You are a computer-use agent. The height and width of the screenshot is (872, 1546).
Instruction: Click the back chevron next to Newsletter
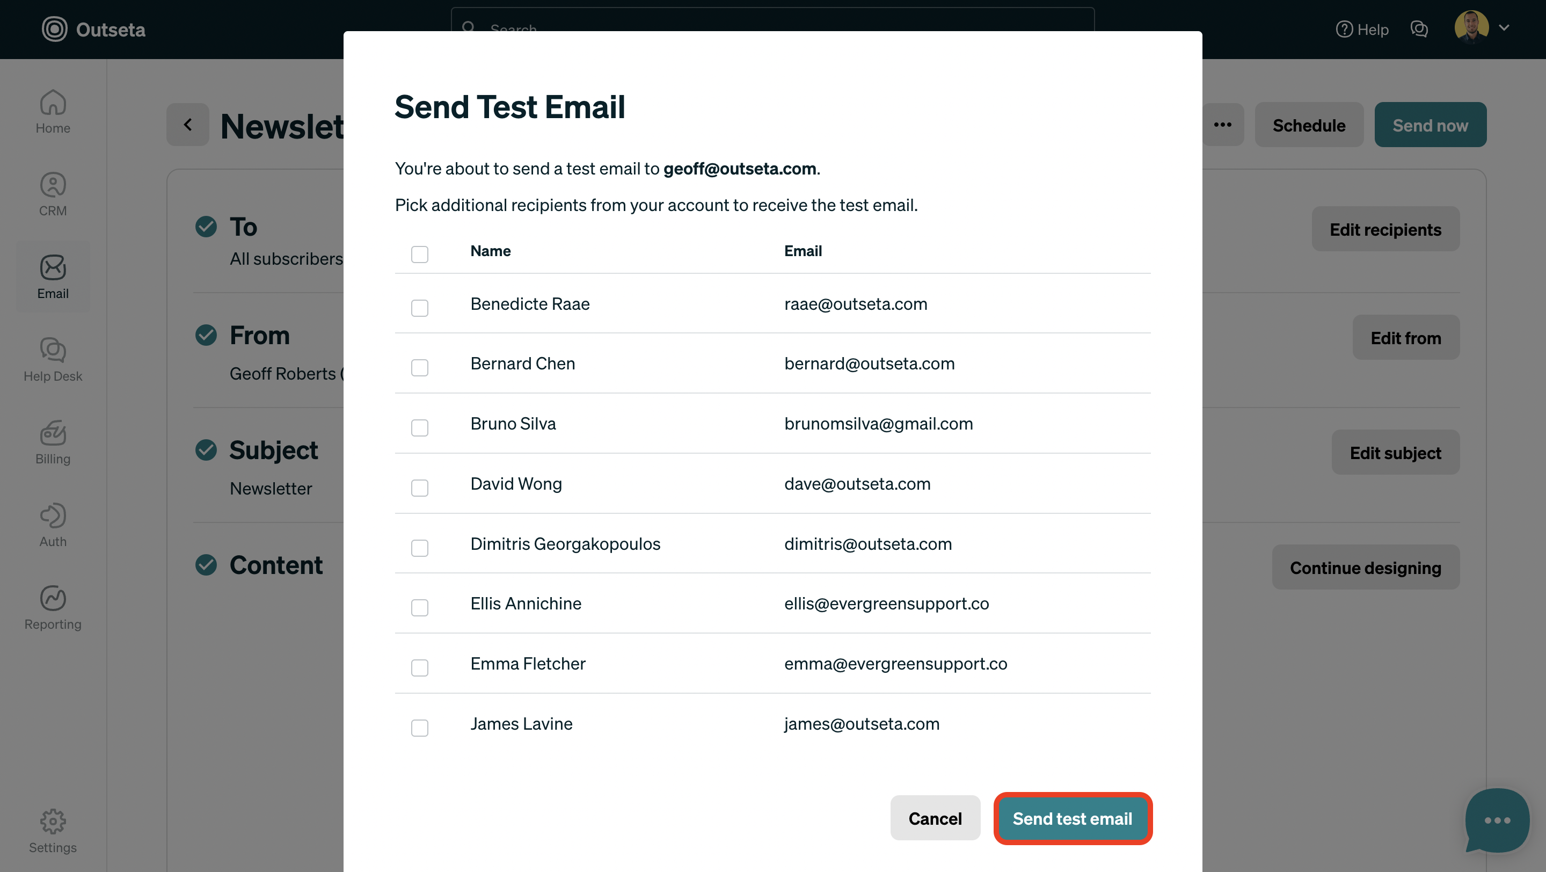point(187,124)
